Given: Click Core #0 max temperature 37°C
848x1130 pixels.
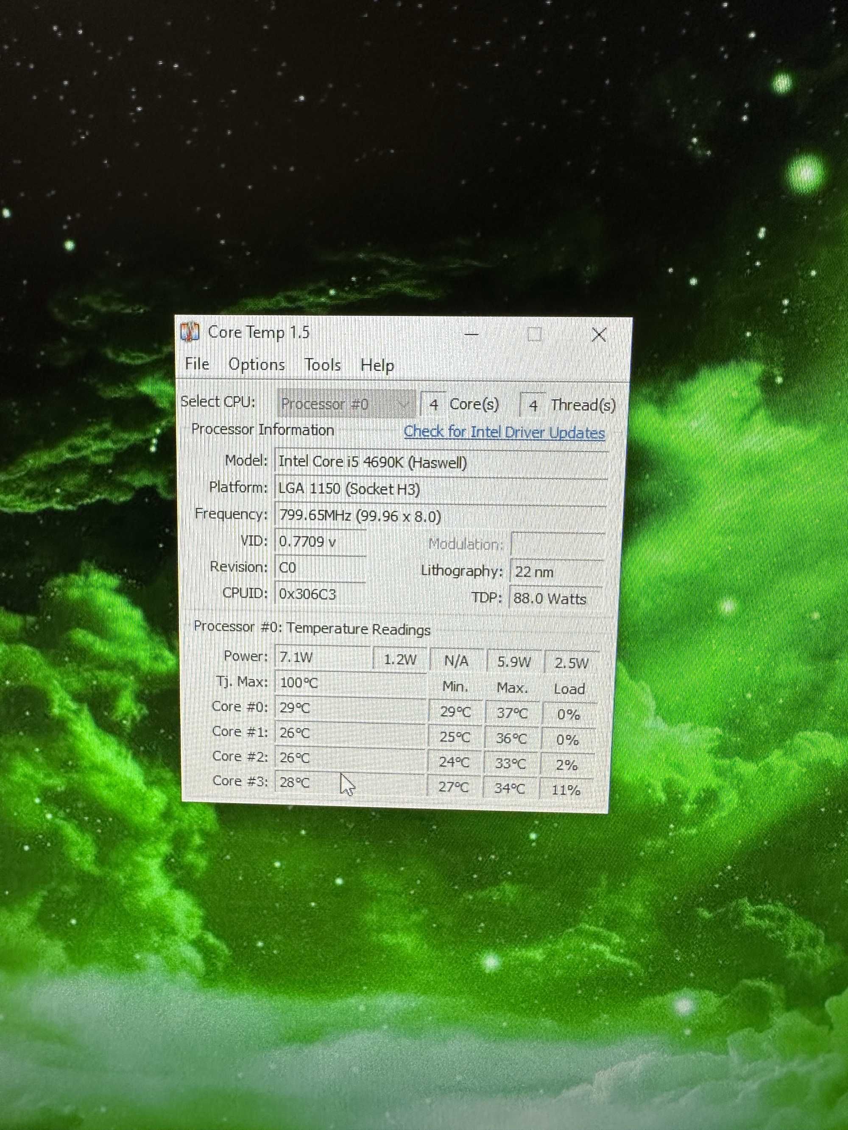Looking at the screenshot, I should tap(512, 713).
